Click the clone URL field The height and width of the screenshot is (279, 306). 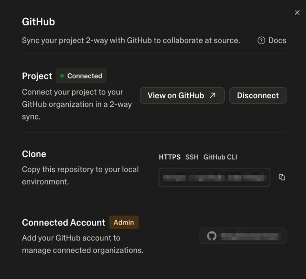214,177
